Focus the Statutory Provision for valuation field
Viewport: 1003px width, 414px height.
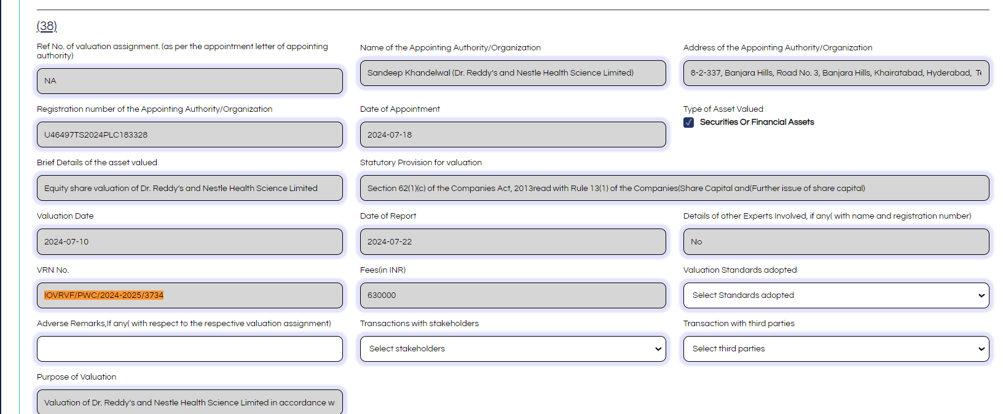point(674,188)
